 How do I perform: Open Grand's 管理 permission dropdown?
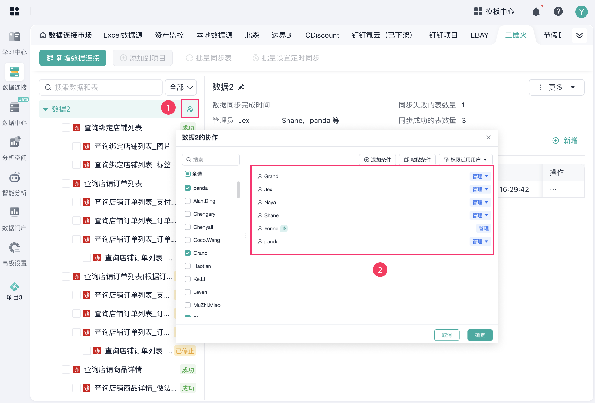pyautogui.click(x=480, y=176)
